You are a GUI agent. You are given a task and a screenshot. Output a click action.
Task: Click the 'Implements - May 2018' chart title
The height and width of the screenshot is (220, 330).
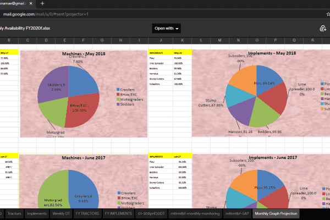coord(272,53)
